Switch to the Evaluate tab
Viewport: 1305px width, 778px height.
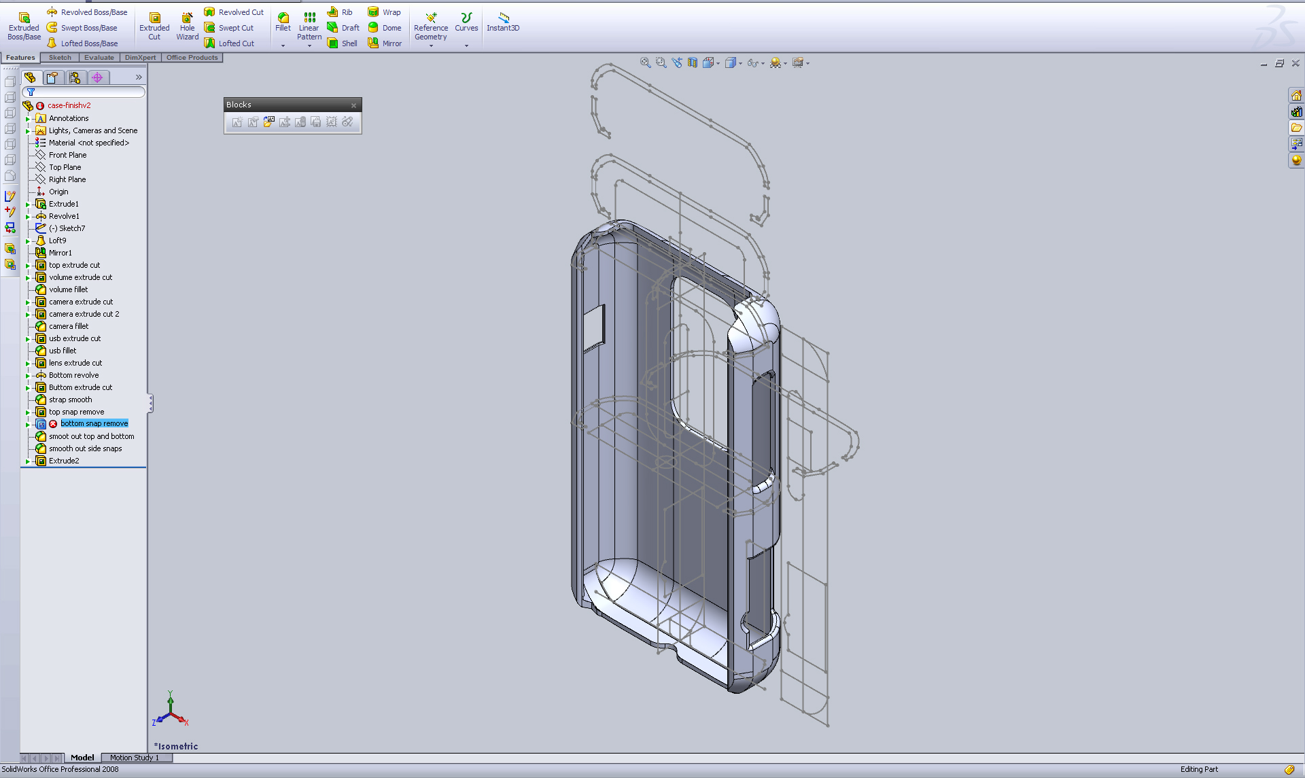(97, 56)
